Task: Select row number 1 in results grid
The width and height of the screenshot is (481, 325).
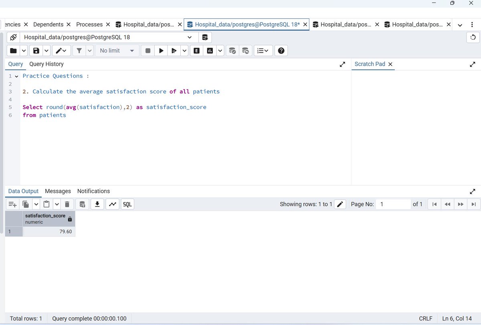Action: 14,232
